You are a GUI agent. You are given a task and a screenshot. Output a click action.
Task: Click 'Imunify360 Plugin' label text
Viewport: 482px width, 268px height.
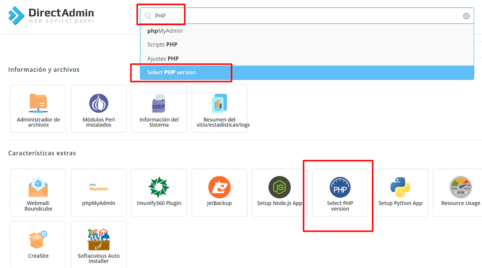tap(159, 203)
